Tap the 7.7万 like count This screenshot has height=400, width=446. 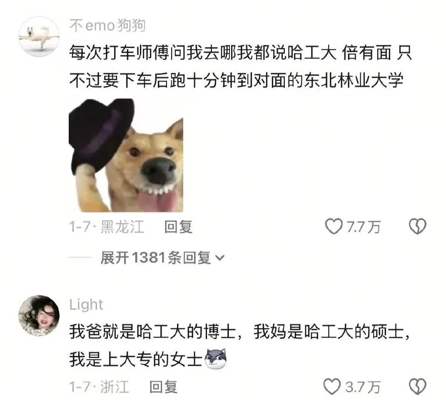(363, 227)
